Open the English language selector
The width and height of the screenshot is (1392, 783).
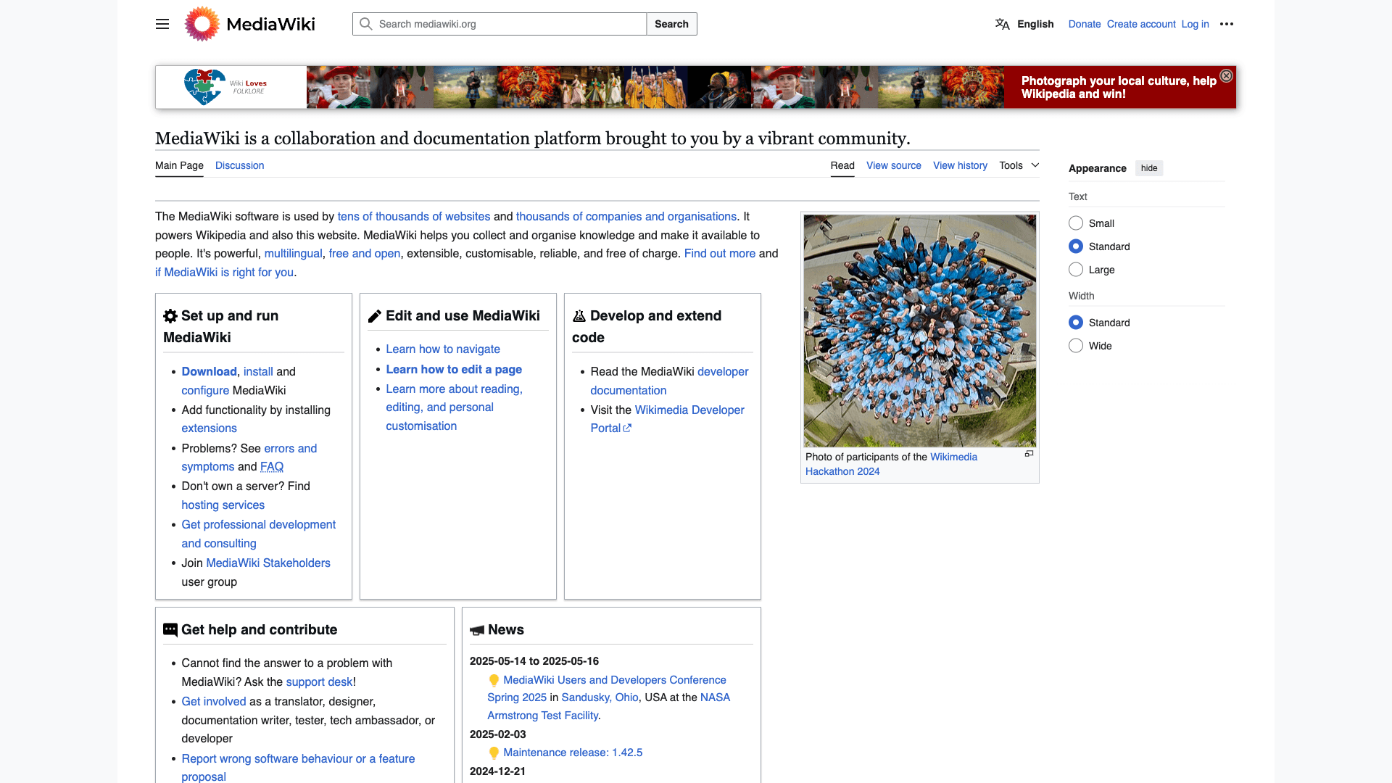[x=1024, y=24]
